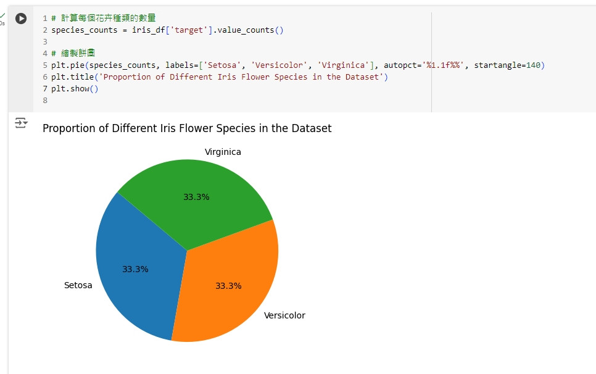596x374 pixels.
Task: Place cursor in the plt.show() line
Action: [75, 88]
